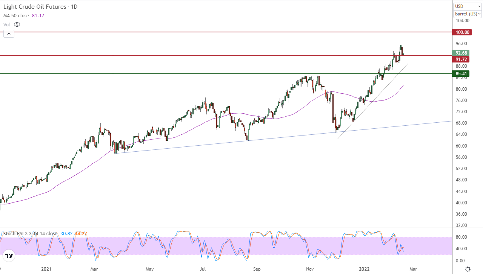483x274 pixels.
Task: Click the red 100.00 price line label
Action: point(462,32)
